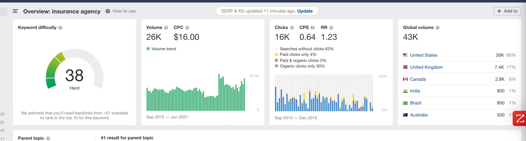Open United Kingdom country link

[x=426, y=67]
